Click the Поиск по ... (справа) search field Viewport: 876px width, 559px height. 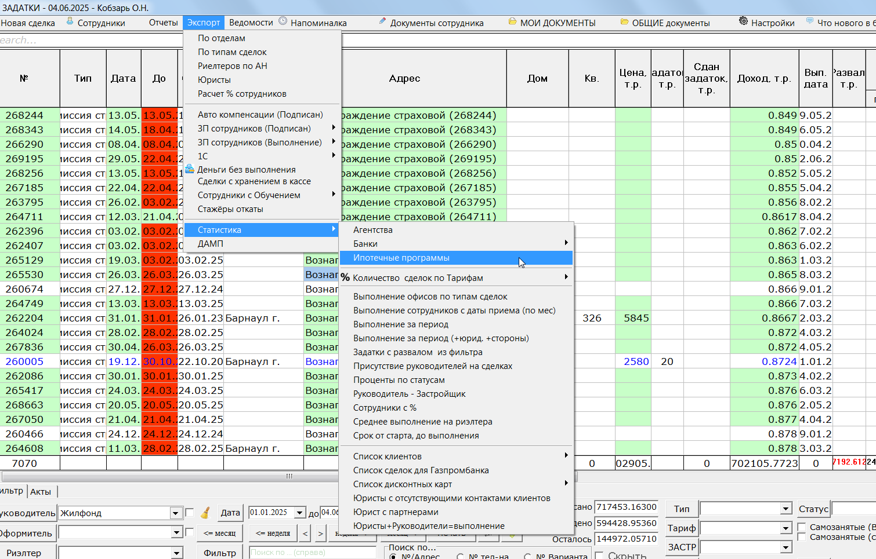tap(312, 552)
